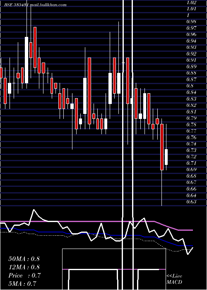The height and width of the screenshot is (290, 207).
Task: Click the 0.89 price axis label
Action: [x=191, y=67]
